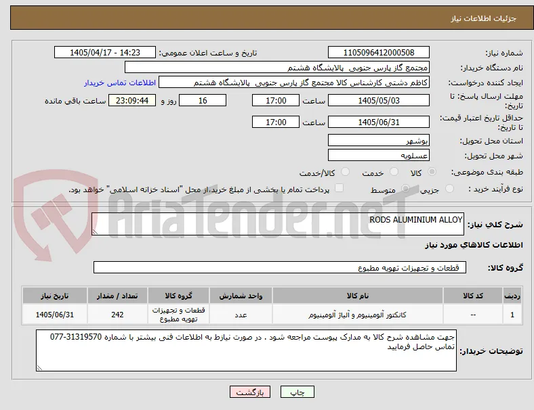
Task: Click the price validity time 17:00 field
Action: pos(276,122)
